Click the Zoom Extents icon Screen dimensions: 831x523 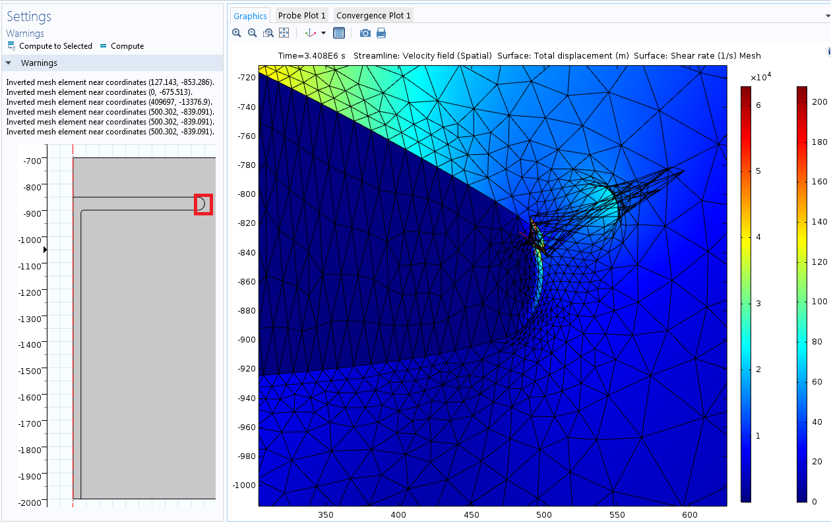click(x=284, y=33)
